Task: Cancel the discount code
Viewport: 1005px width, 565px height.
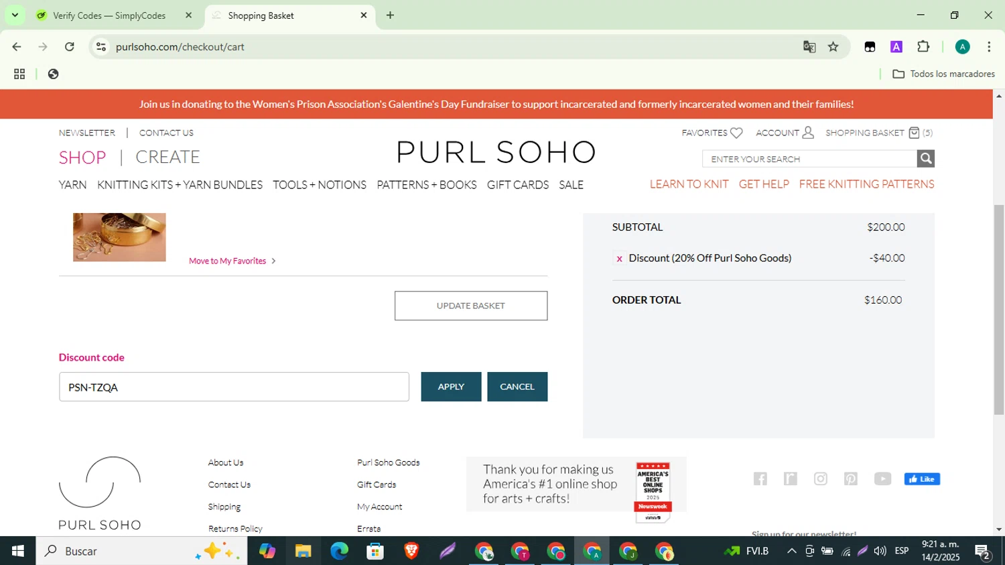Action: coord(517,387)
